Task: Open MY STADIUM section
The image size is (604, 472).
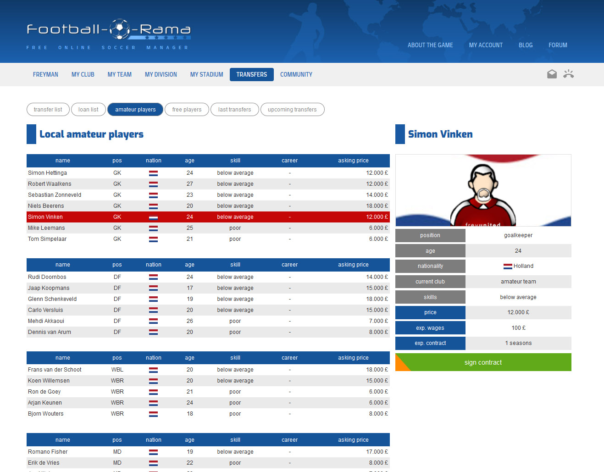Action: pos(207,74)
